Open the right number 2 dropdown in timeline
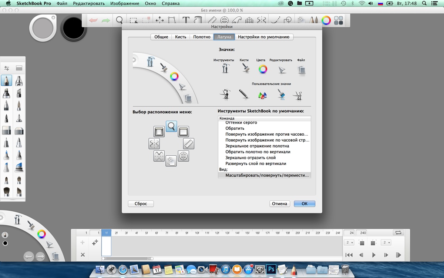The height and width of the screenshot is (278, 444). tap(386, 242)
